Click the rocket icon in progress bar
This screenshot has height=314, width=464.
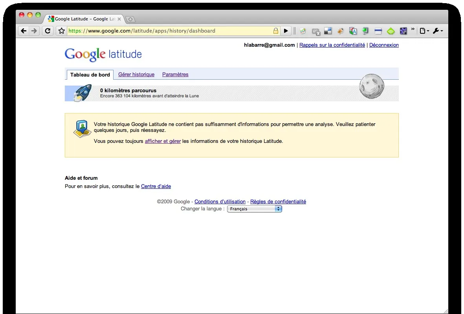tap(83, 93)
